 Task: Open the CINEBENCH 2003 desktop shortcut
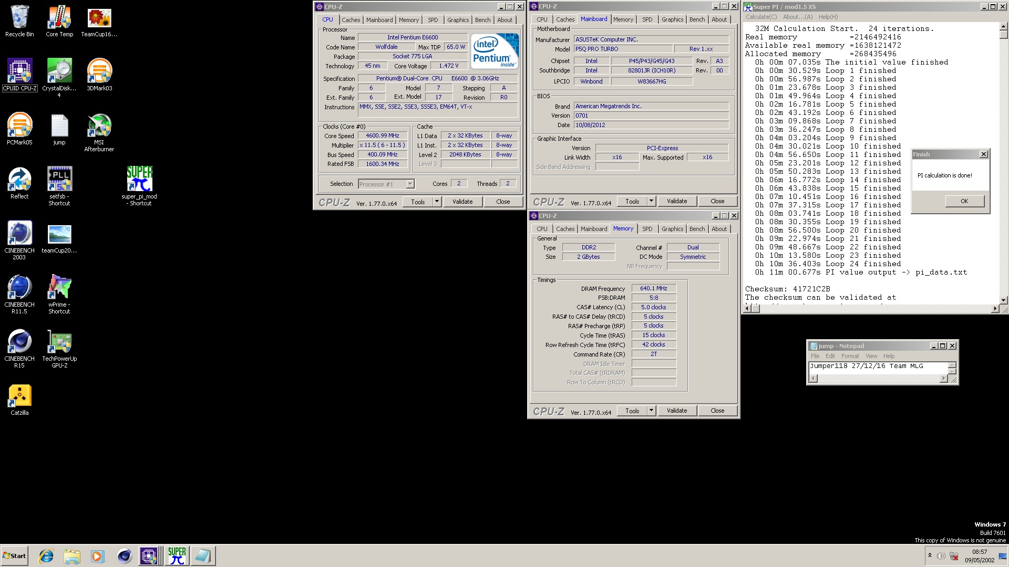pos(19,240)
